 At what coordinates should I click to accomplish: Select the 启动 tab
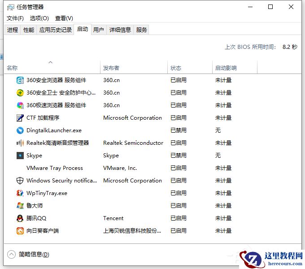tap(83, 29)
